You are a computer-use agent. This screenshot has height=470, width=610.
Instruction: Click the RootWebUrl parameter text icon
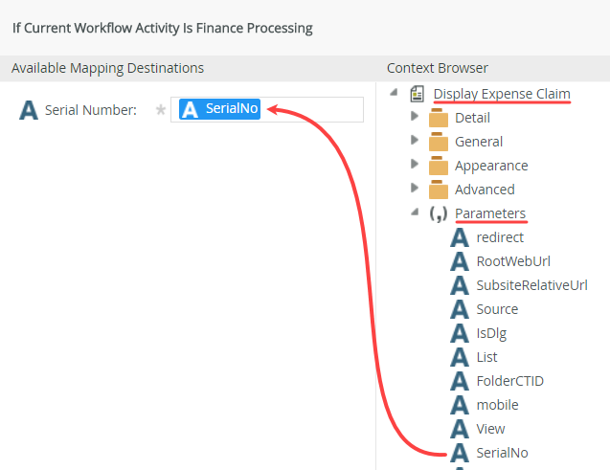tap(461, 261)
